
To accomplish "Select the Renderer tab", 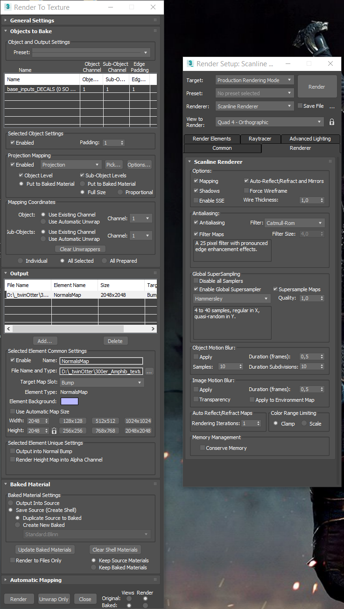I will tap(300, 148).
